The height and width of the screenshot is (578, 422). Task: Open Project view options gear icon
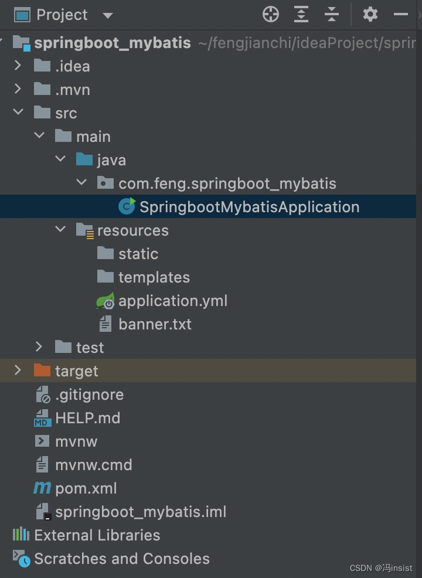(x=370, y=14)
